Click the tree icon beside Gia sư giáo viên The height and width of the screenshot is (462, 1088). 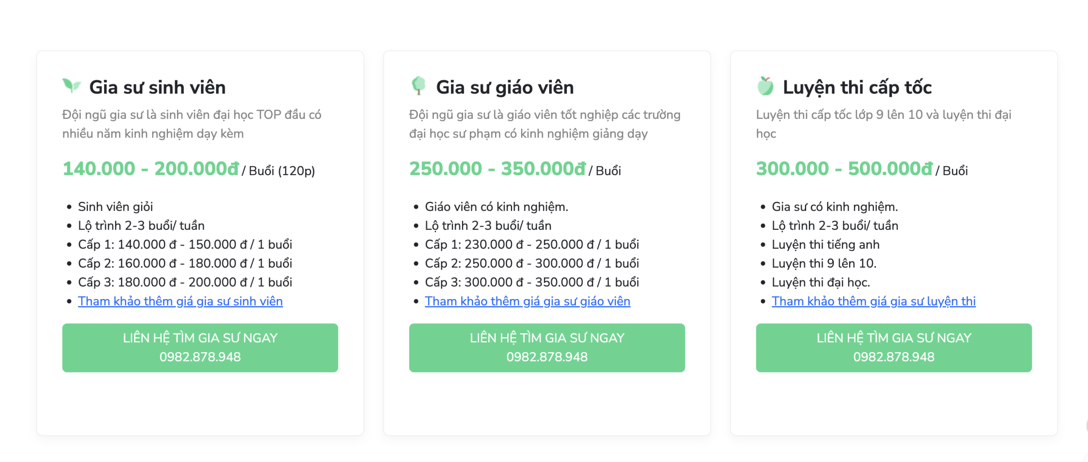[x=418, y=86]
